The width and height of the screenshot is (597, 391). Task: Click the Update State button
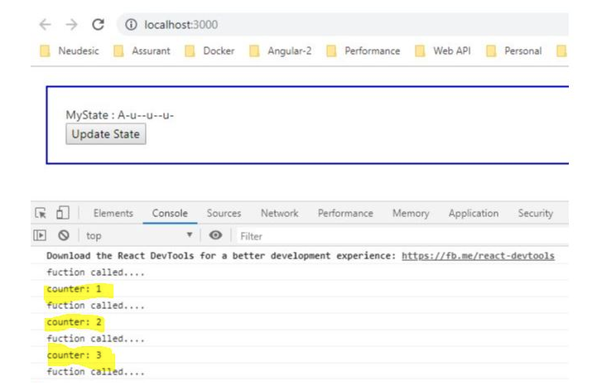click(105, 134)
